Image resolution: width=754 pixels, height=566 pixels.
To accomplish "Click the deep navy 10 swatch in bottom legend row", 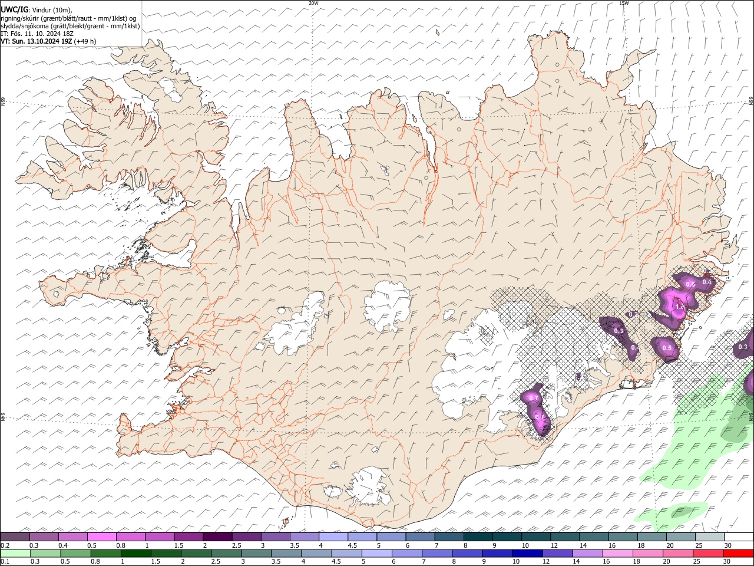I will [527, 554].
